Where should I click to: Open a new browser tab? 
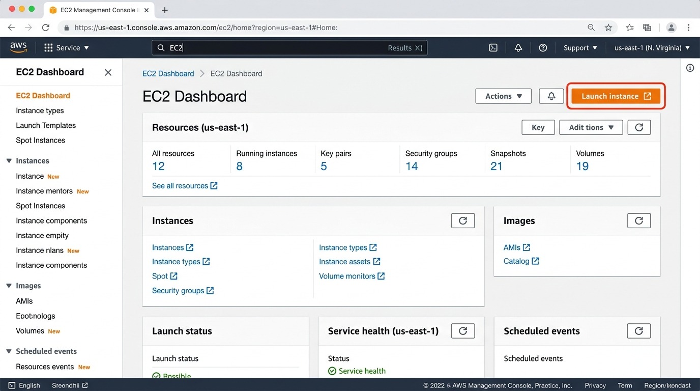click(x=164, y=10)
